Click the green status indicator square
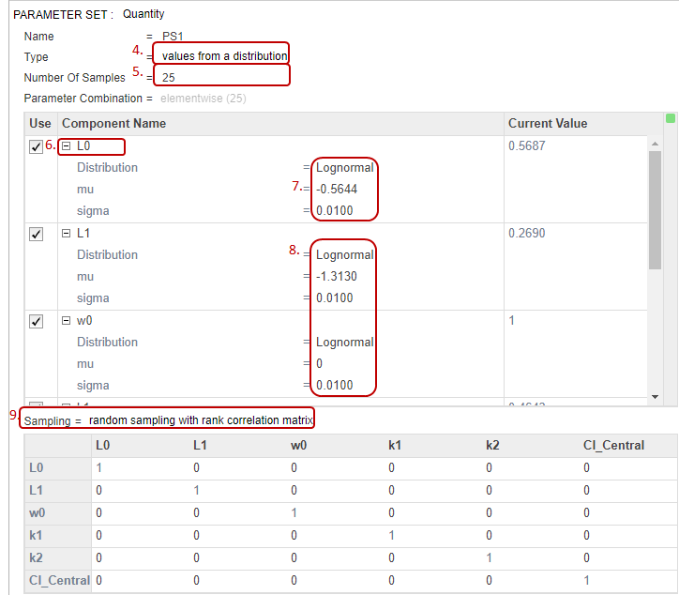This screenshot has width=679, height=595. 671,118
